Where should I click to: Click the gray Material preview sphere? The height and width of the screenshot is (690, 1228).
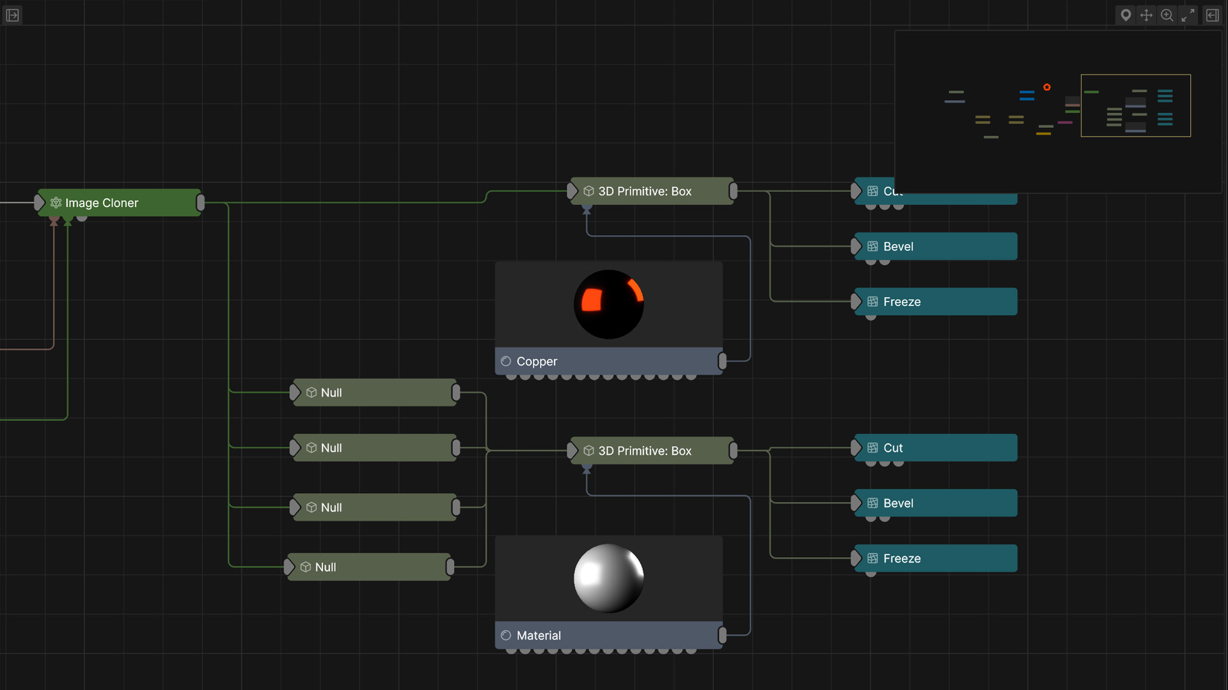pyautogui.click(x=608, y=578)
